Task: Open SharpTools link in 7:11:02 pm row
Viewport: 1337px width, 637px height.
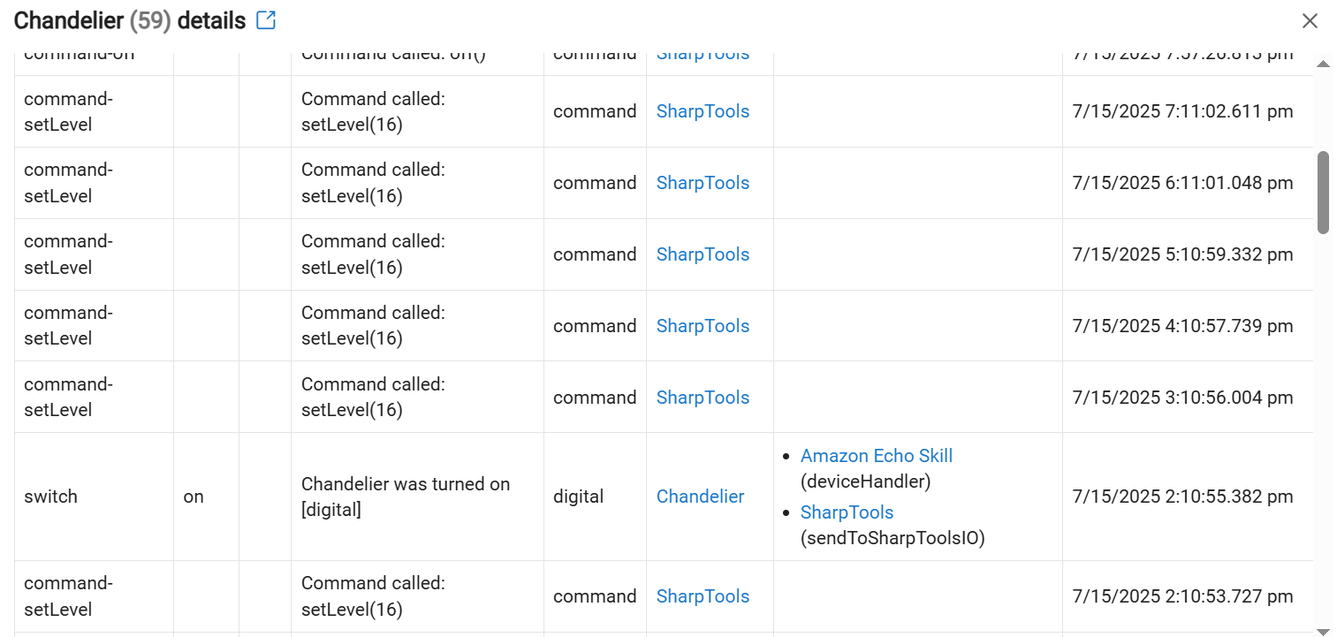Action: [703, 111]
